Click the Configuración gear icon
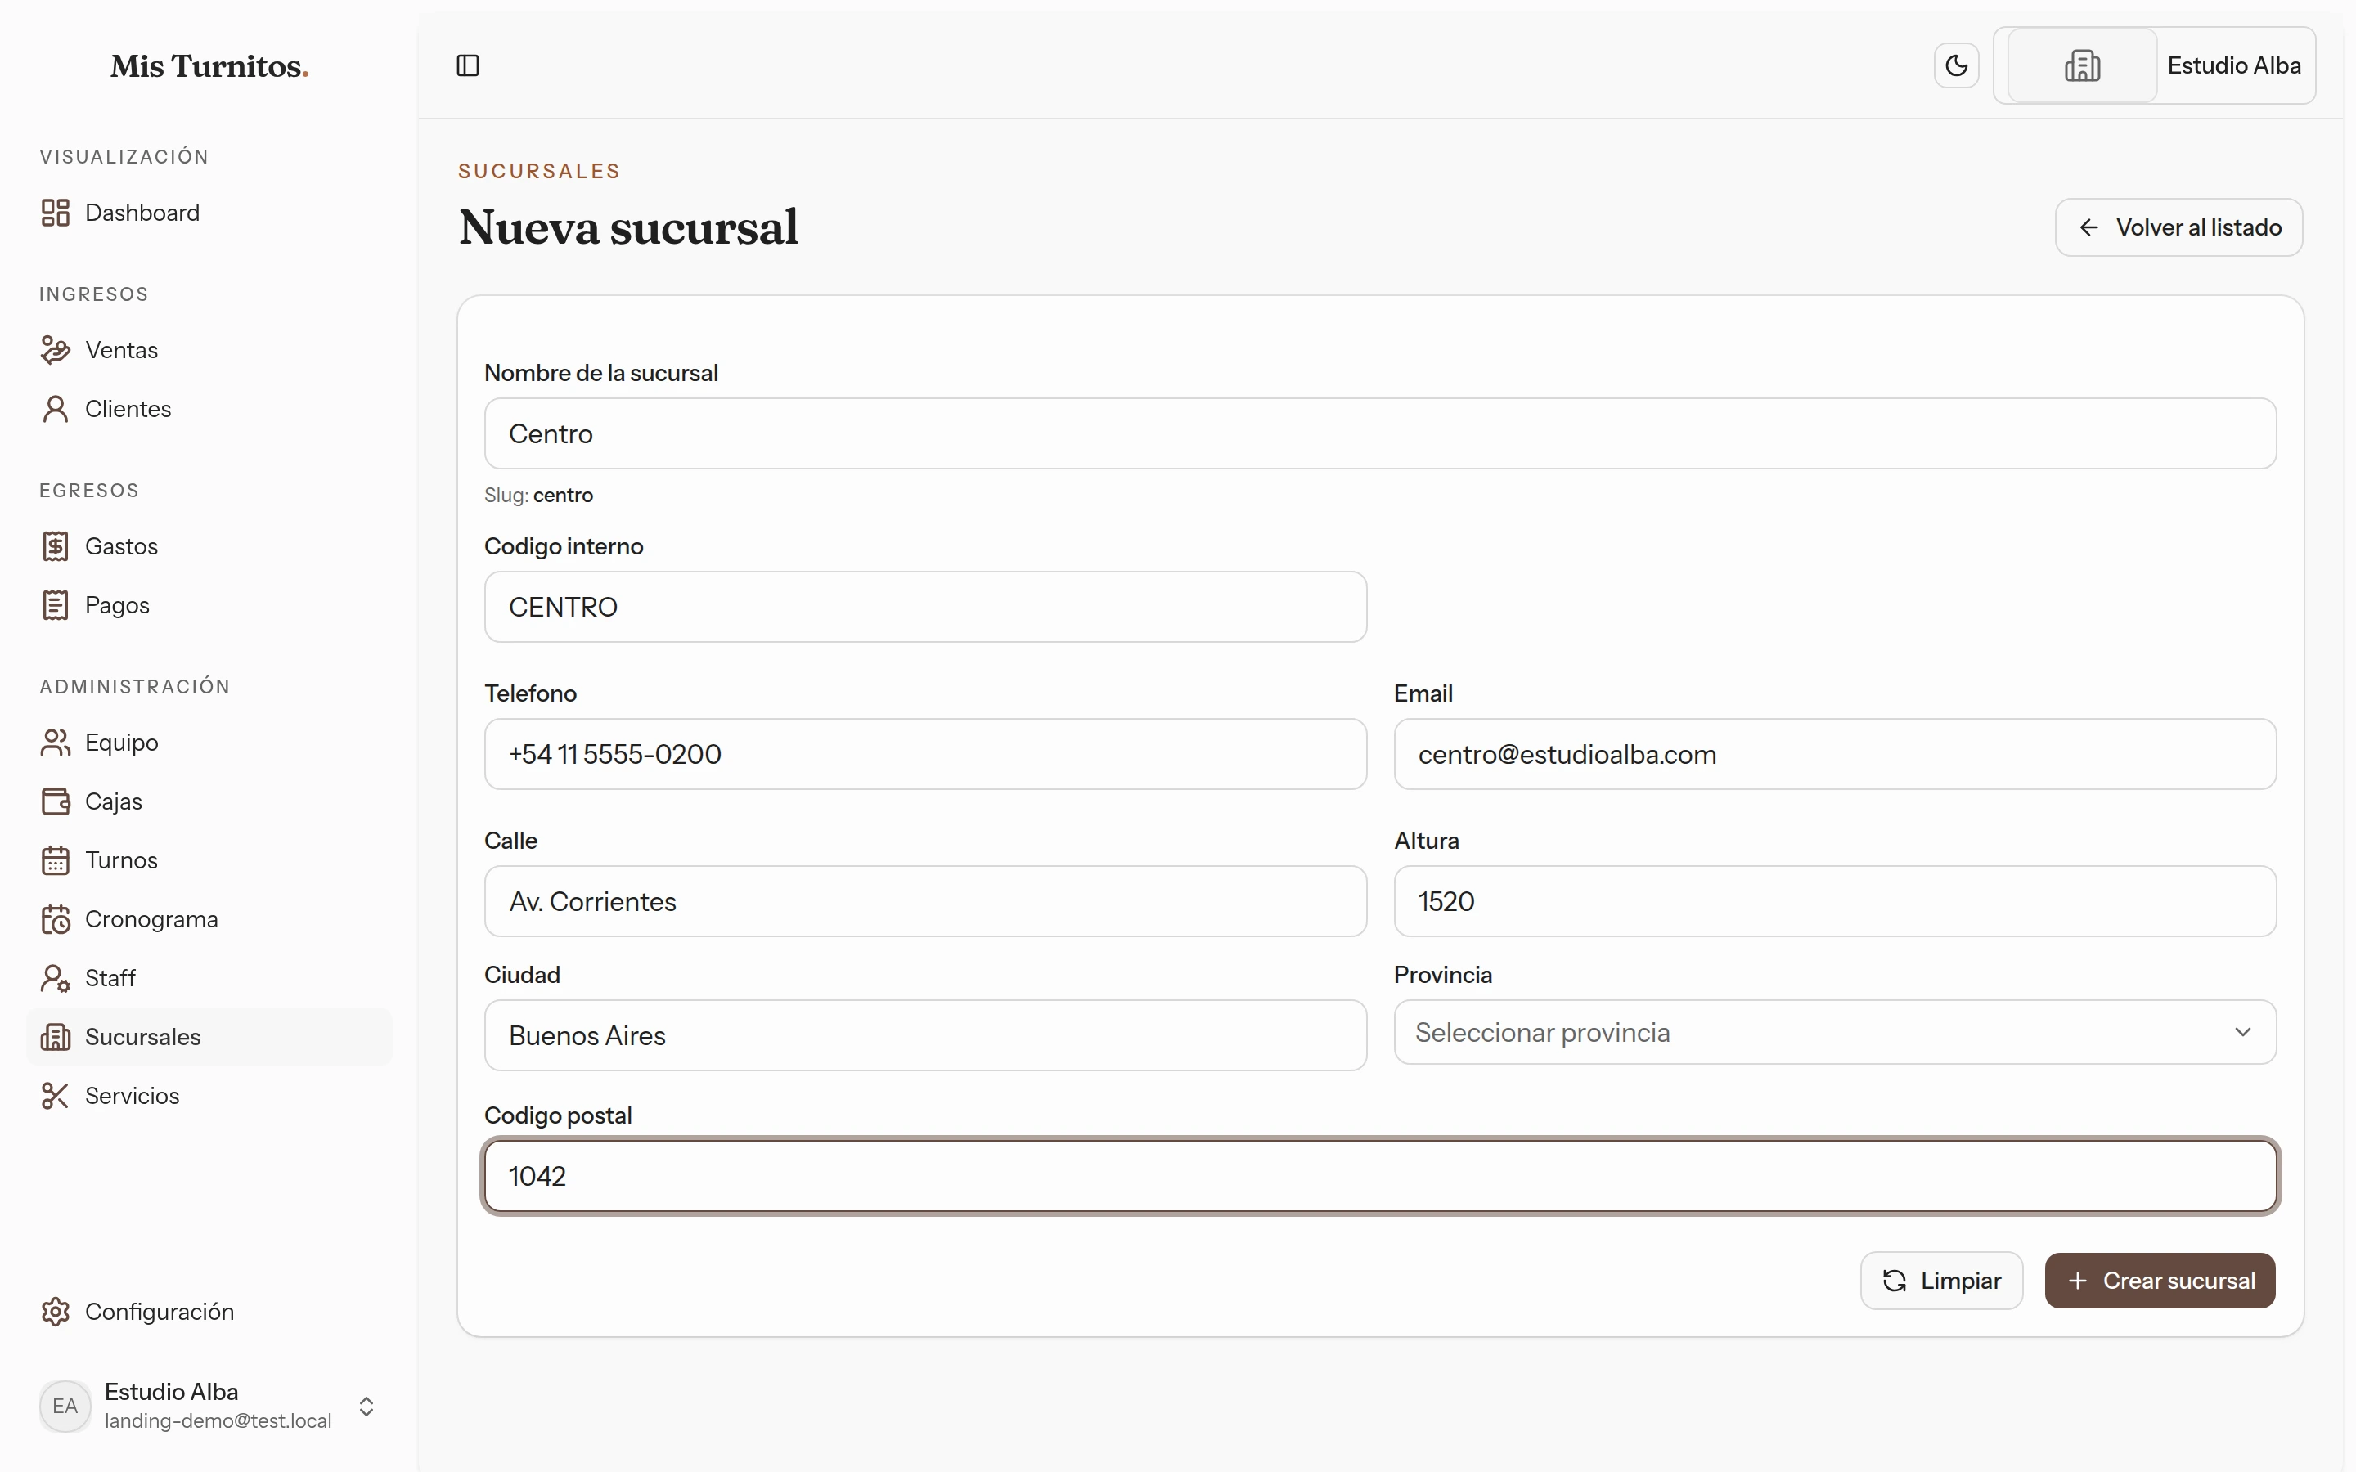This screenshot has height=1472, width=2356. coord(56,1312)
